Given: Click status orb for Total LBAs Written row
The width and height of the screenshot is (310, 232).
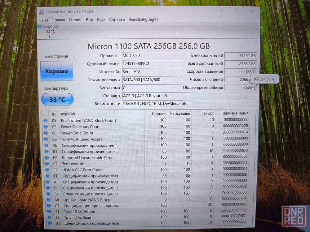Looking at the screenshot, I should 49,212.
